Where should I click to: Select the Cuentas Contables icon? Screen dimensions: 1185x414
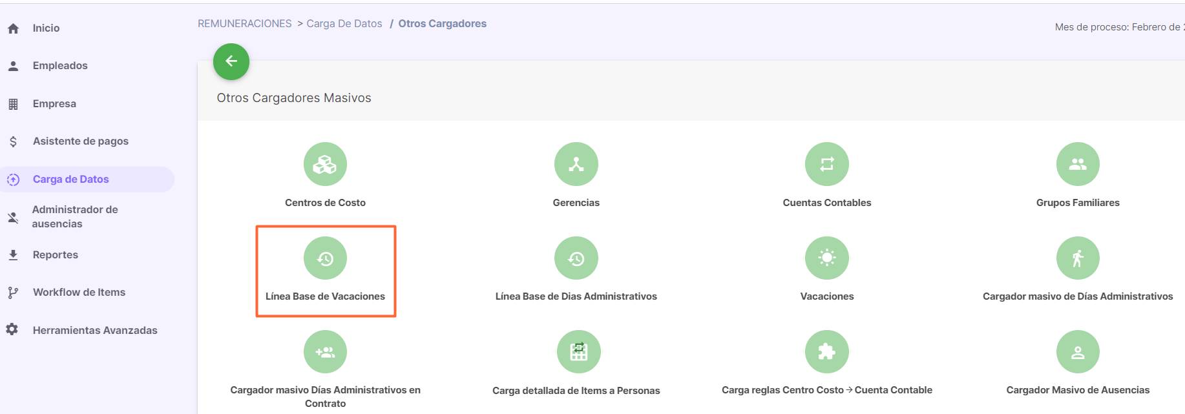click(826, 164)
